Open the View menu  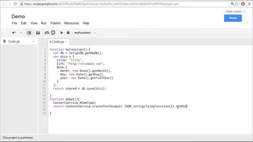(34, 23)
